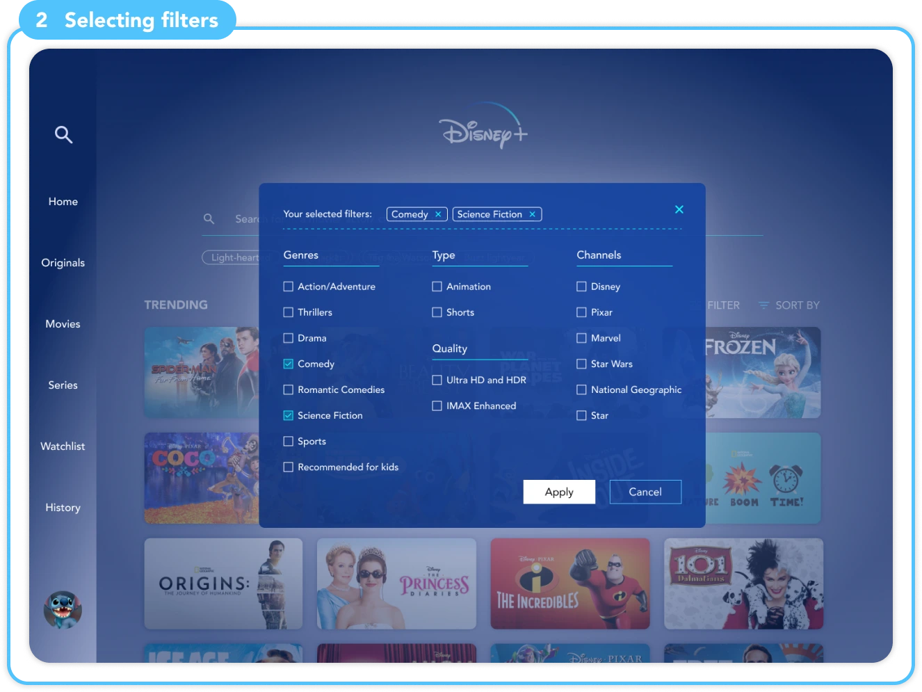Go to Home in sidebar
922x692 pixels.
[x=63, y=202]
